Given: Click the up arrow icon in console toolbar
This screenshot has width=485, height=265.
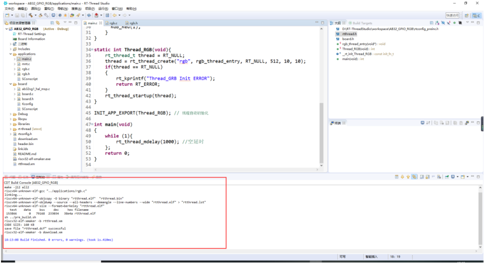Looking at the screenshot, I should (408, 177).
